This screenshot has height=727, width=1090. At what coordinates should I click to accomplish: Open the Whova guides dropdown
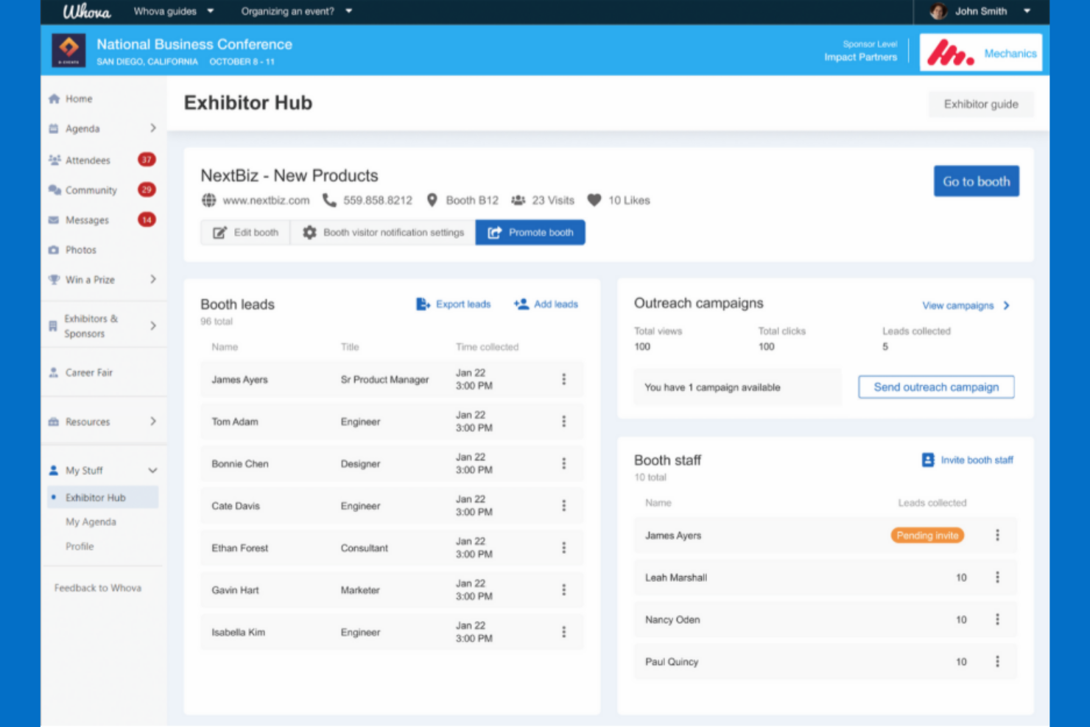(166, 11)
